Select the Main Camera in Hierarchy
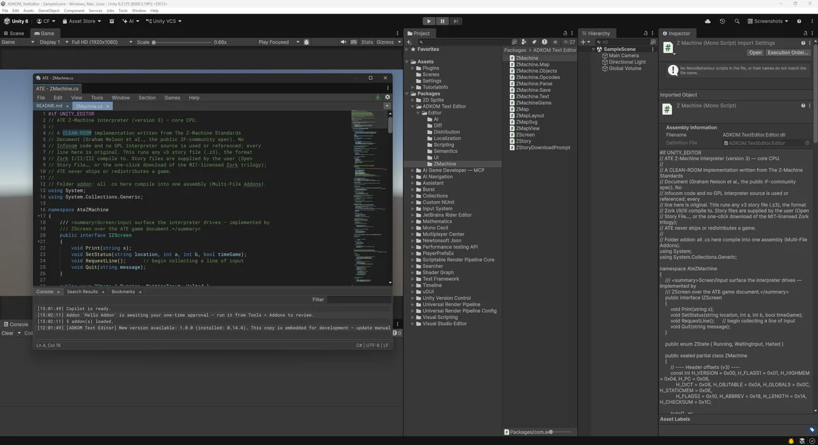The width and height of the screenshot is (818, 445). point(624,56)
